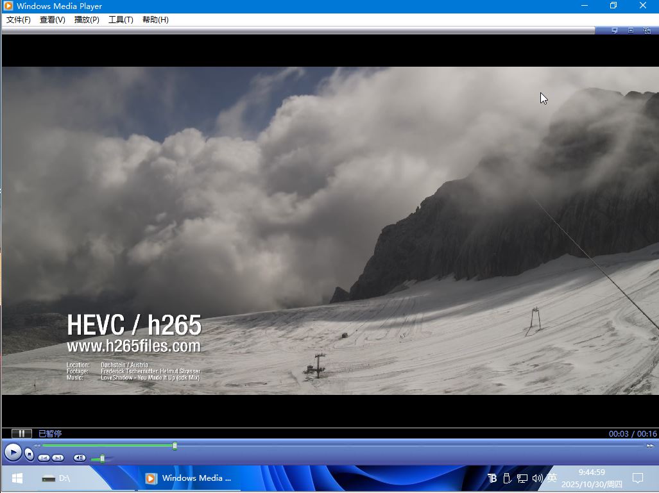Open the Windows Start menu

click(17, 478)
